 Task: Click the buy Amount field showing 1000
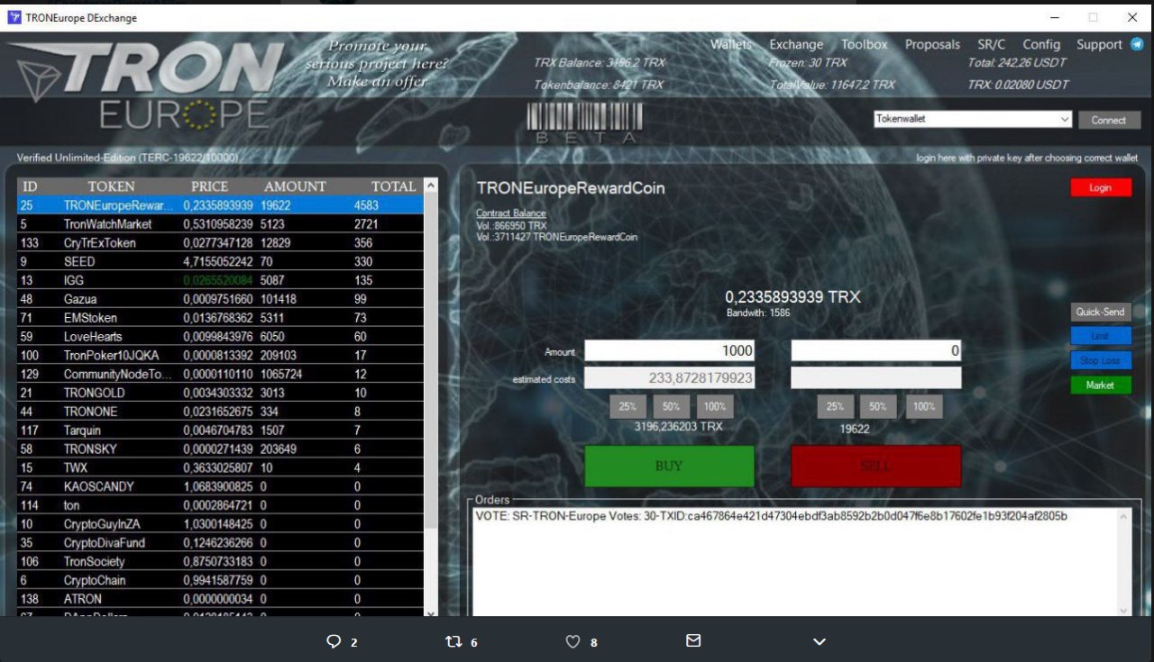tap(669, 350)
